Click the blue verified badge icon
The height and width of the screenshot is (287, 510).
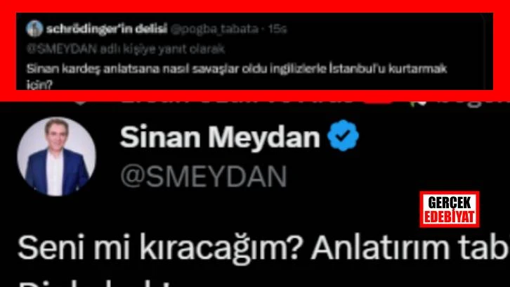pyautogui.click(x=343, y=136)
